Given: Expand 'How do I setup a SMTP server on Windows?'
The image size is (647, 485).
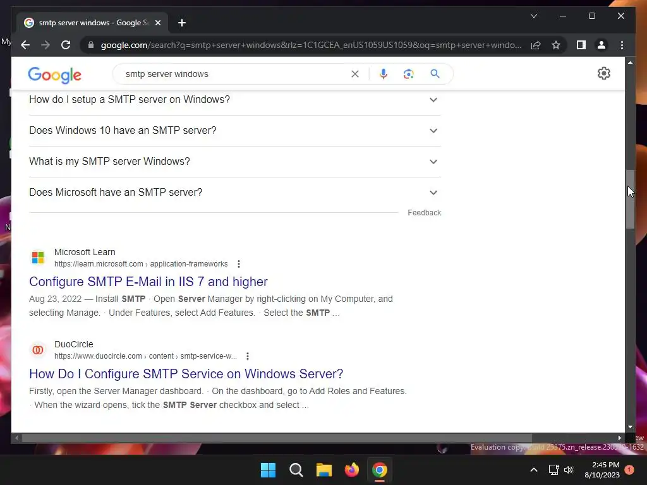Looking at the screenshot, I should pyautogui.click(x=235, y=99).
